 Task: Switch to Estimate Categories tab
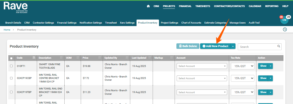[x=215, y=23]
